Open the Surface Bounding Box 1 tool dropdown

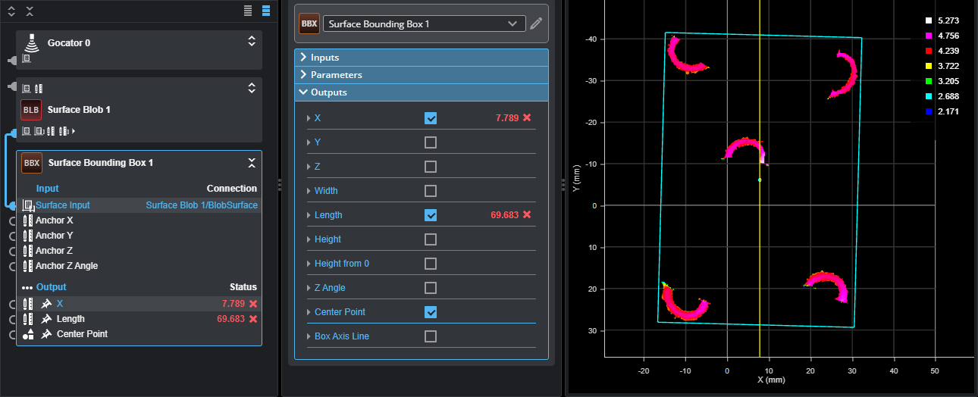[425, 23]
